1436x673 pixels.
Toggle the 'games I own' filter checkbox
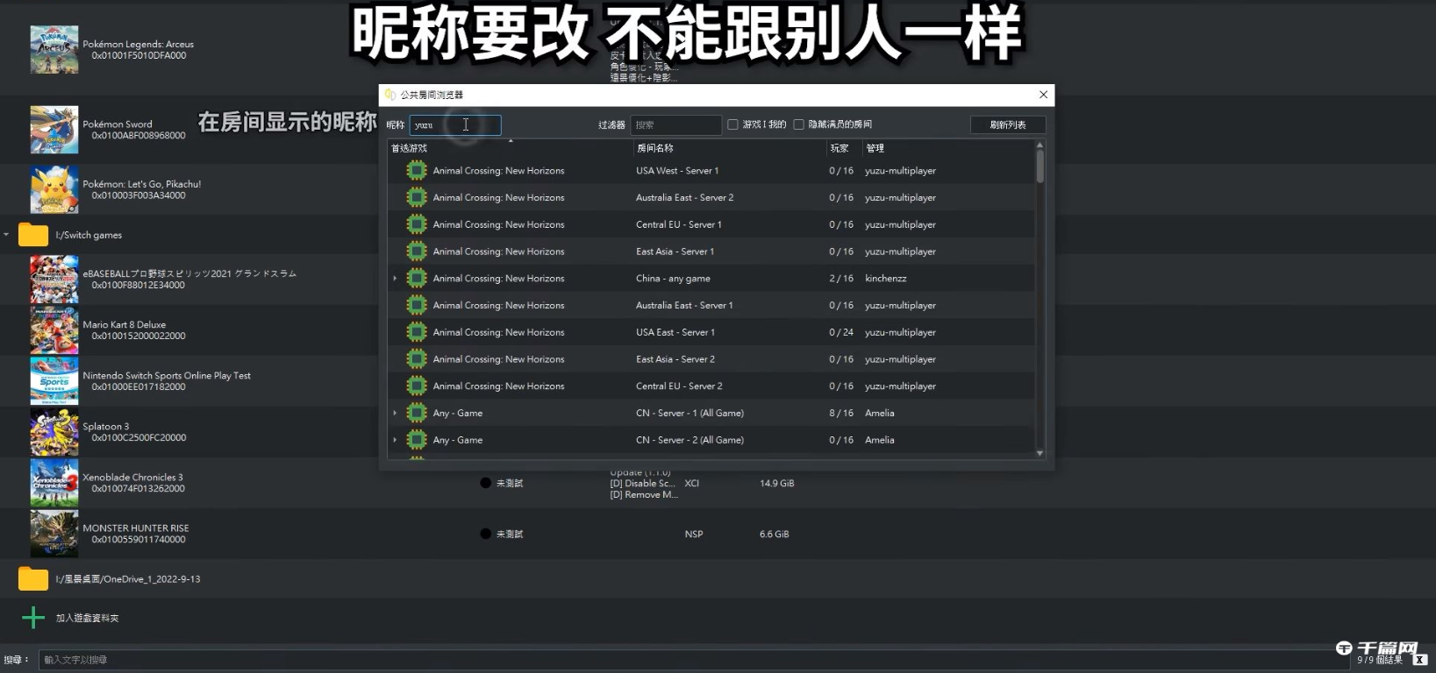pos(732,124)
